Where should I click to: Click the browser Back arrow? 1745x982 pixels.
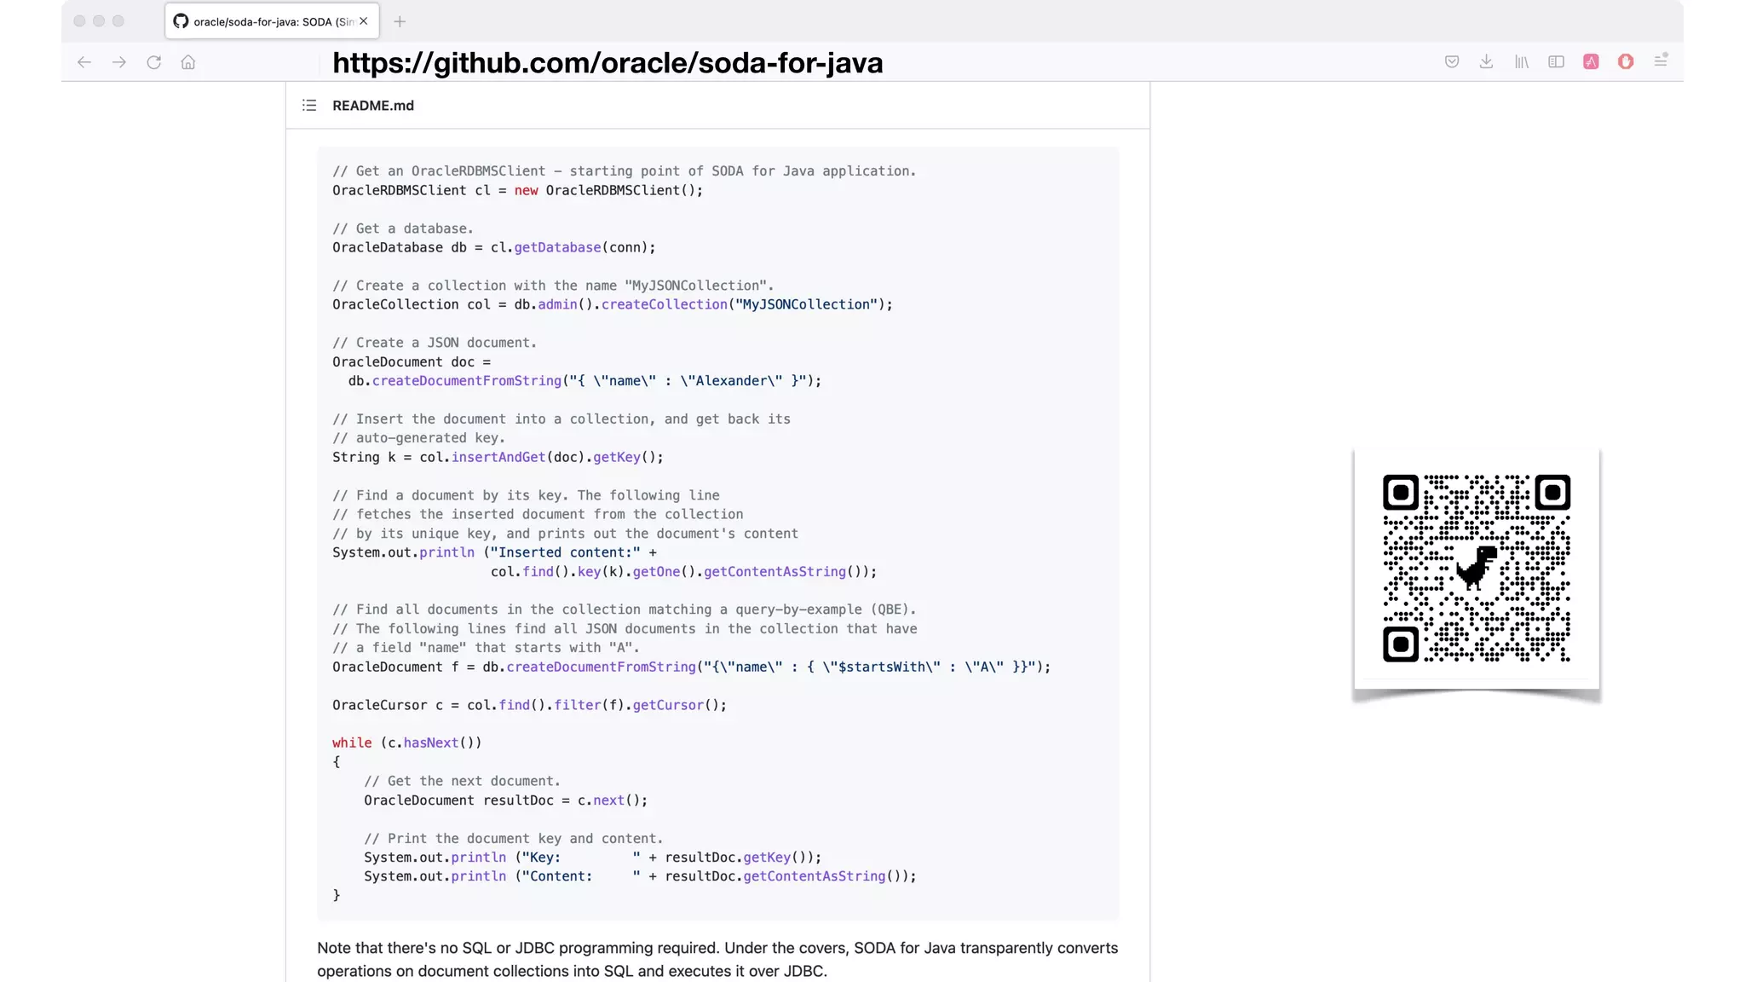pyautogui.click(x=84, y=62)
